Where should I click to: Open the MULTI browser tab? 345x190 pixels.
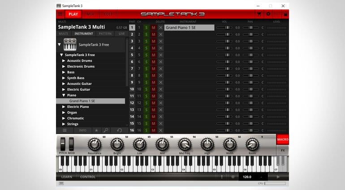coord(63,34)
